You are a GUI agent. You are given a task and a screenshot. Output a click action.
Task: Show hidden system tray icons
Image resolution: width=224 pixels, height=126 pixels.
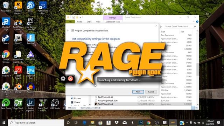point(187,122)
